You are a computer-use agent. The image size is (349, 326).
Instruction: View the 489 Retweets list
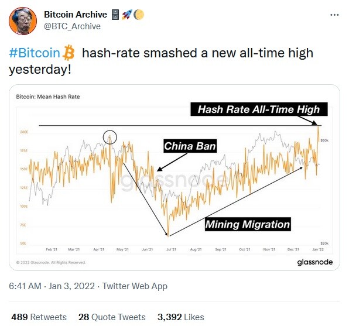pyautogui.click(x=39, y=317)
